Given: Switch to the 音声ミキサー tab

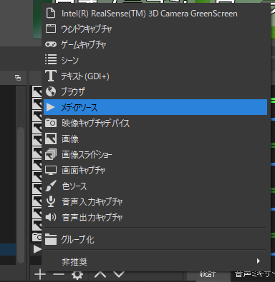Looking at the screenshot, I should click(255, 274).
